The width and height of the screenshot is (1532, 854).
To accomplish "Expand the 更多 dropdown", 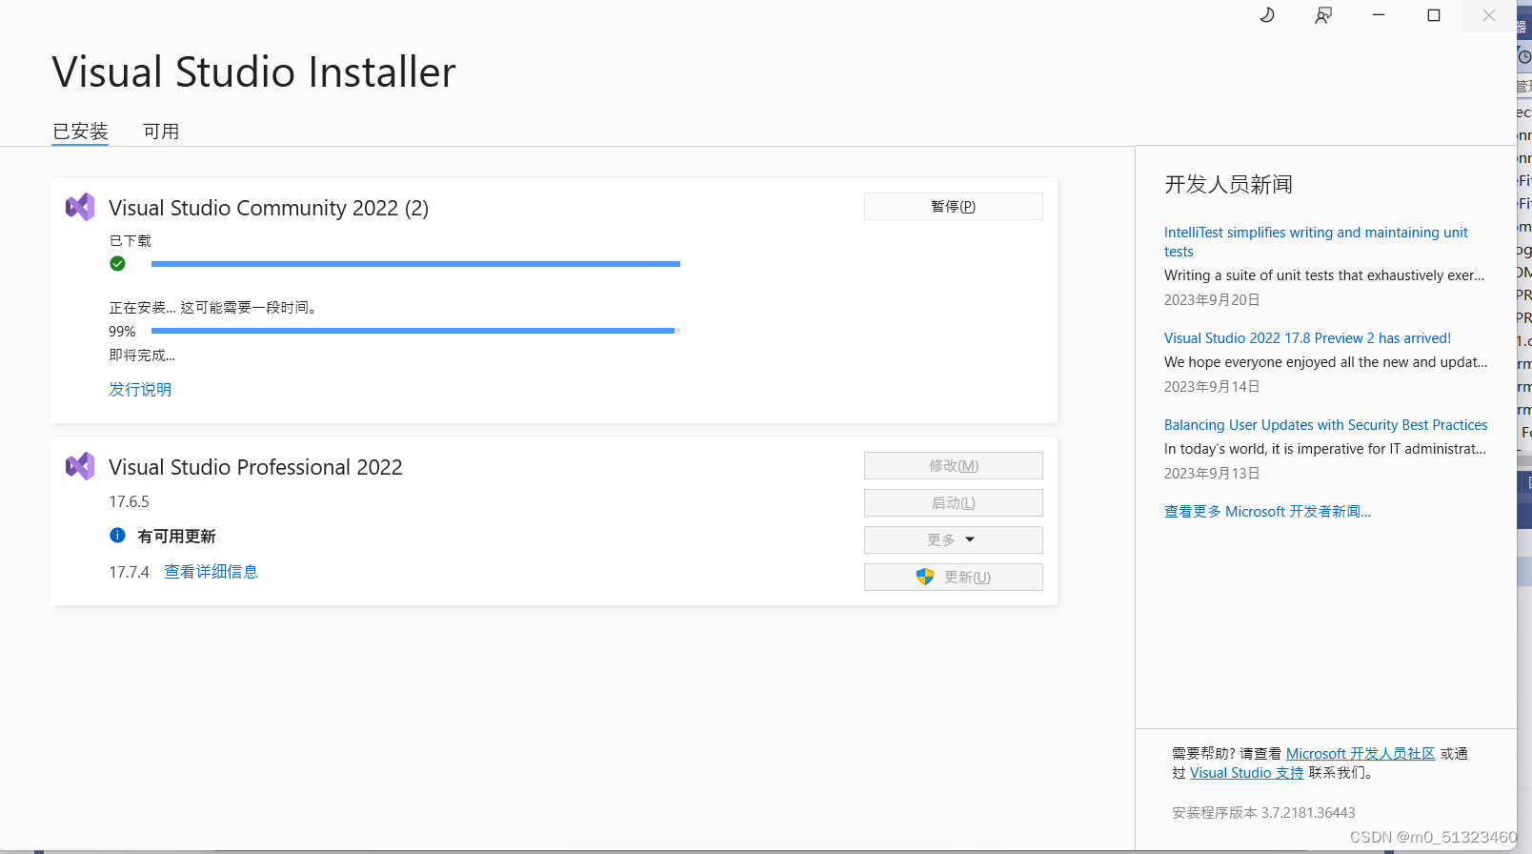I will 954,540.
